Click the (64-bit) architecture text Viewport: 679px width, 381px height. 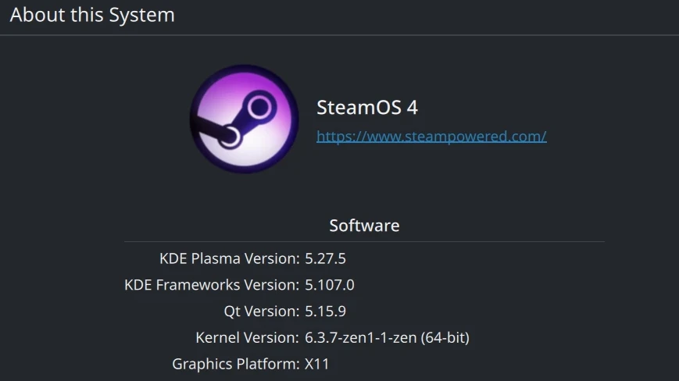[x=445, y=338]
